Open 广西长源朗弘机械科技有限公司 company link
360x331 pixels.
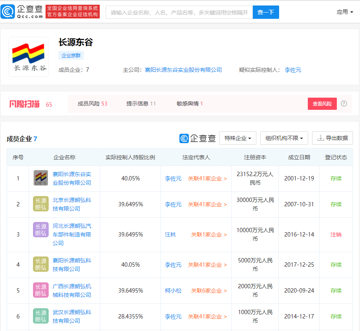click(x=72, y=291)
